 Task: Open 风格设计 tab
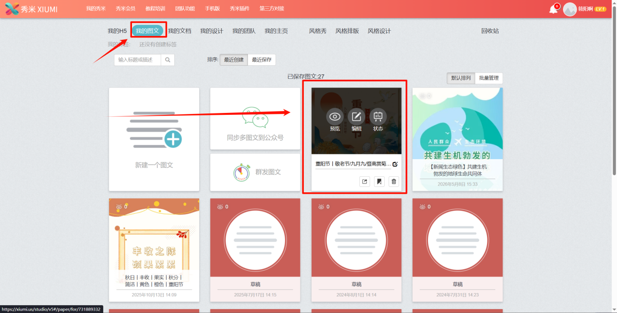point(379,31)
